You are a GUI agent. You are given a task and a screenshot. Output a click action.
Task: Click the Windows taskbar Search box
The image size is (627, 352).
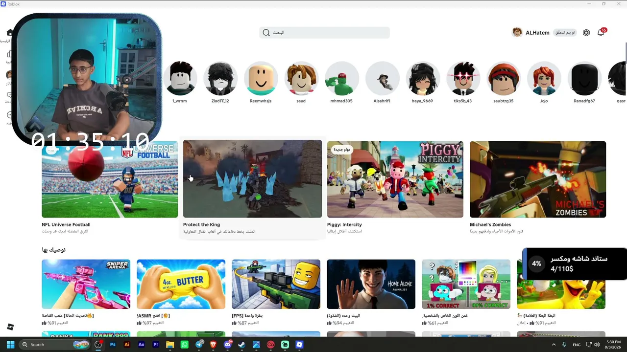(x=55, y=345)
